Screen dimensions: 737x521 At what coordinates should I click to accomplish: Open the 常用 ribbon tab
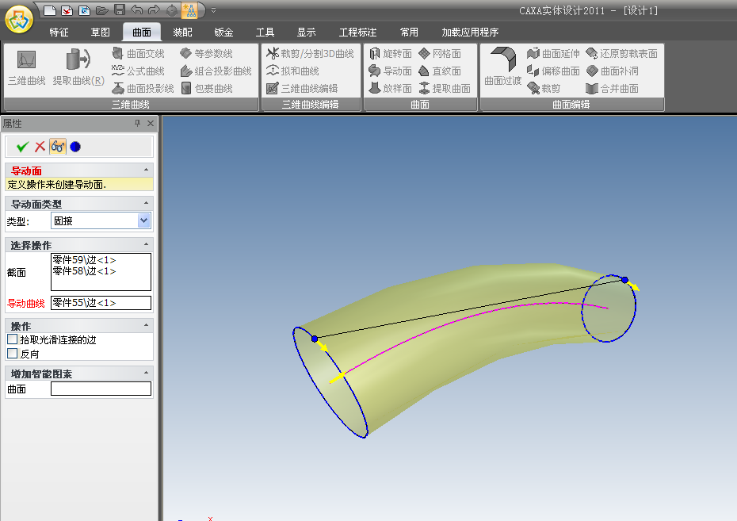(409, 32)
